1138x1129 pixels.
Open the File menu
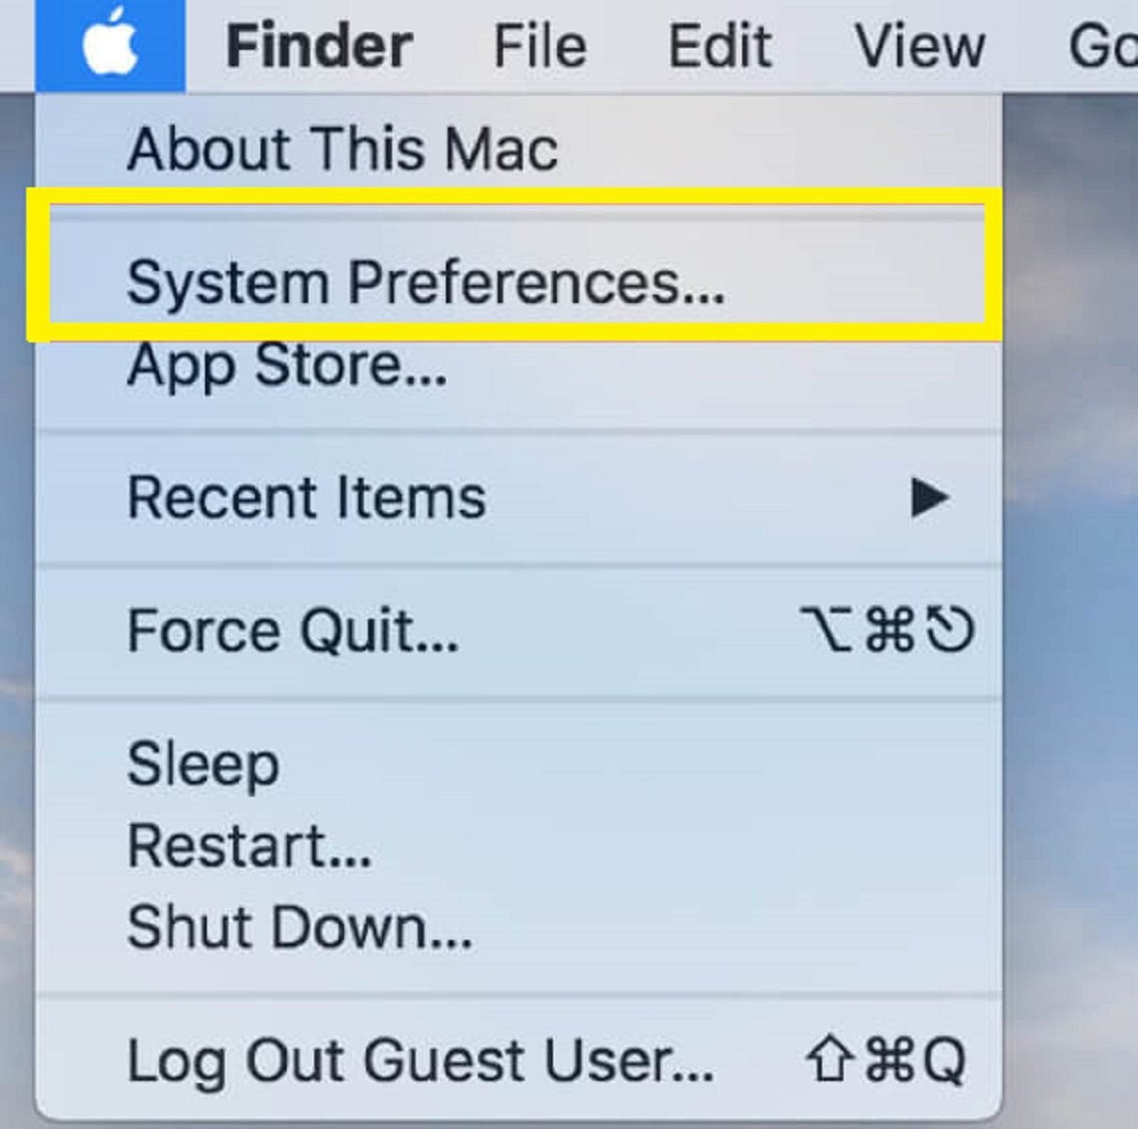point(540,45)
